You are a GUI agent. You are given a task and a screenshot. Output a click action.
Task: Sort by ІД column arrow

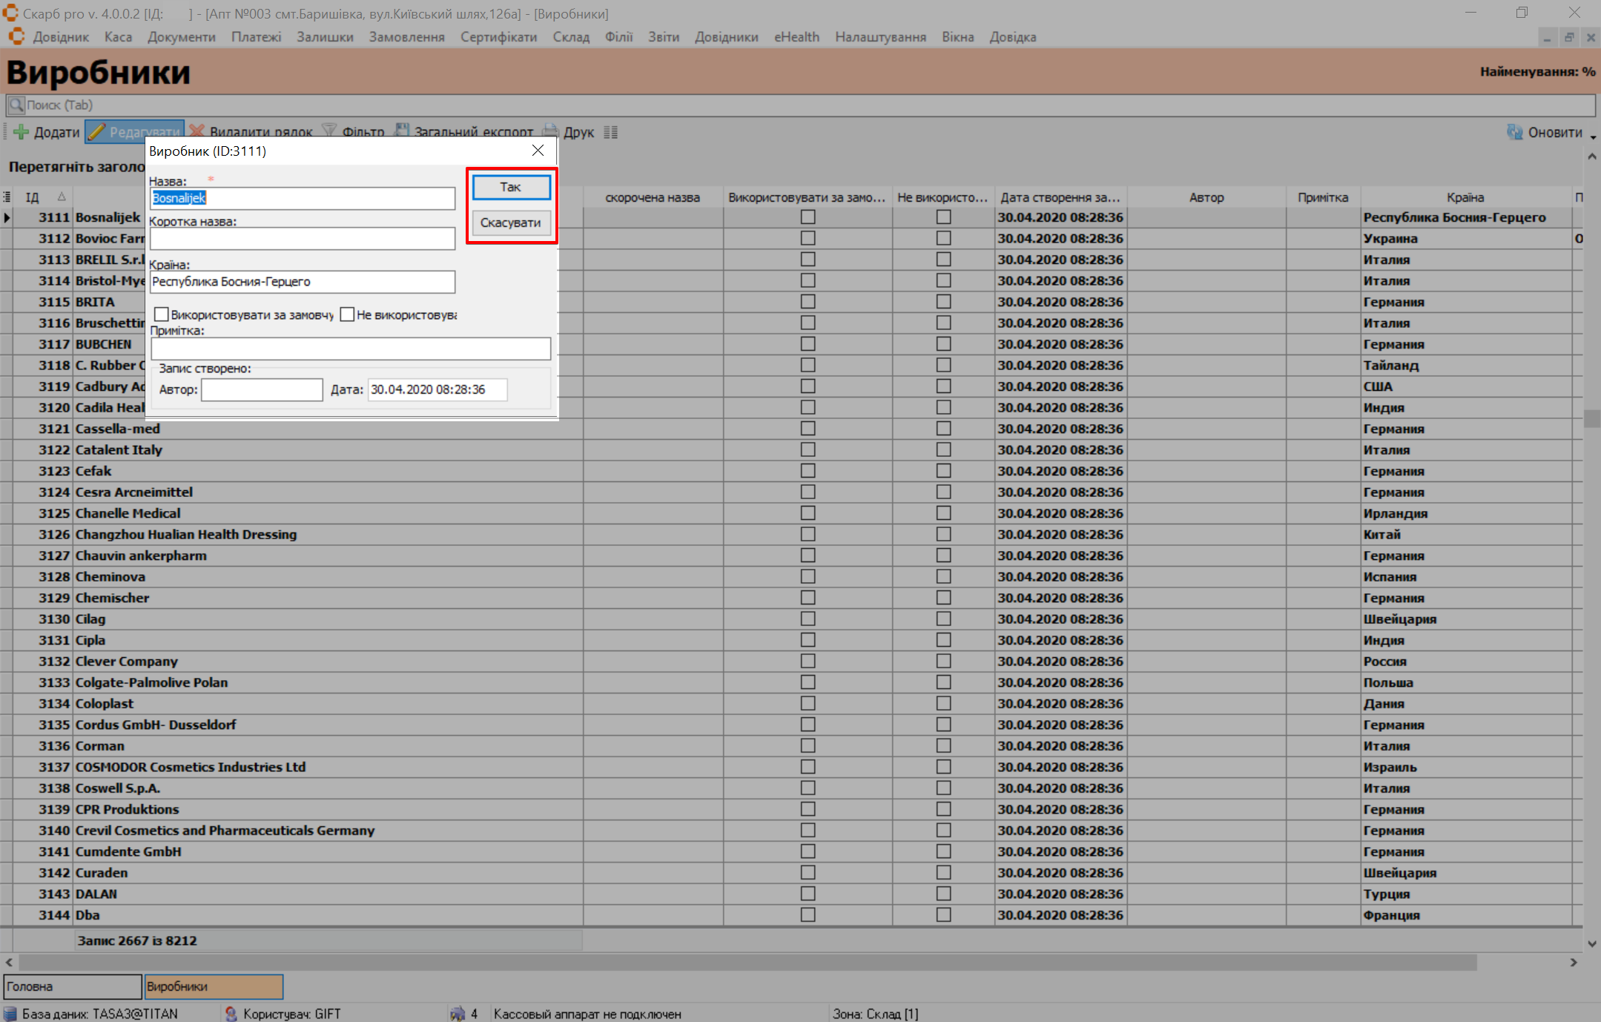tap(62, 197)
